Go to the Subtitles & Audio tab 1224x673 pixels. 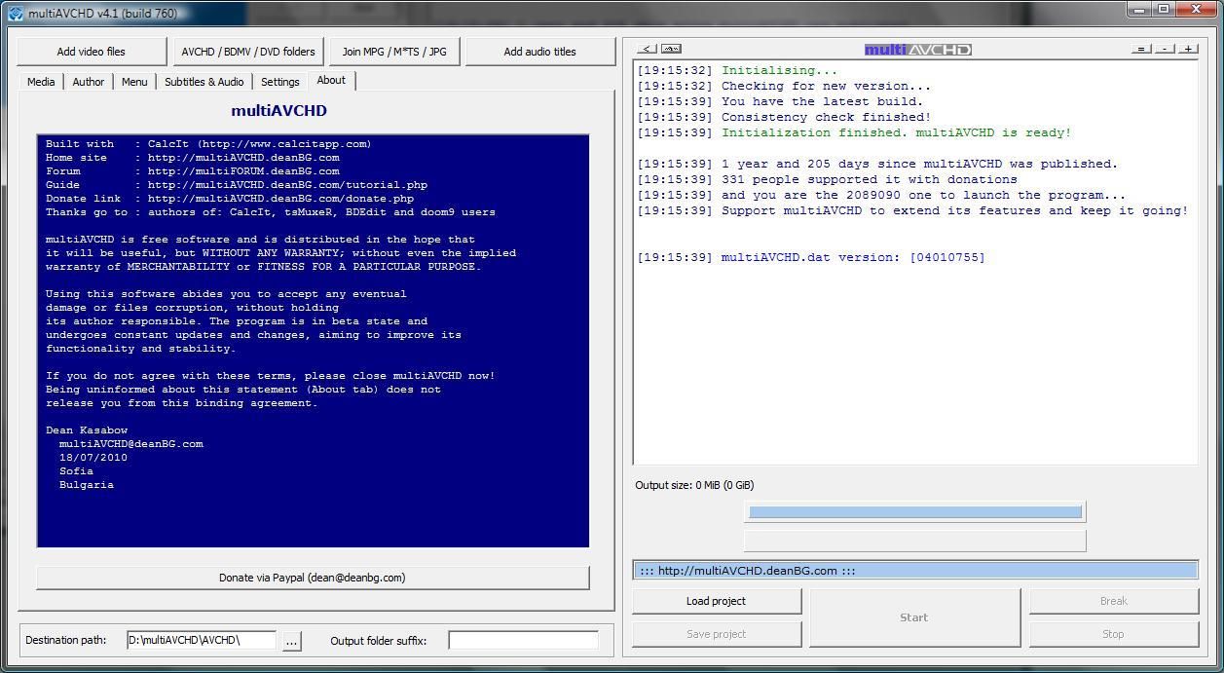point(204,82)
